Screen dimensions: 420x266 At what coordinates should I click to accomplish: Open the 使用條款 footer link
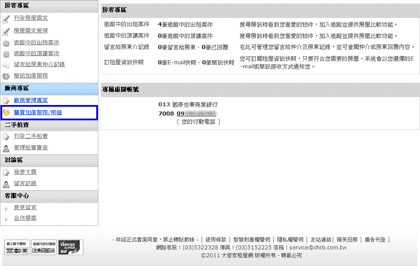click(216, 240)
